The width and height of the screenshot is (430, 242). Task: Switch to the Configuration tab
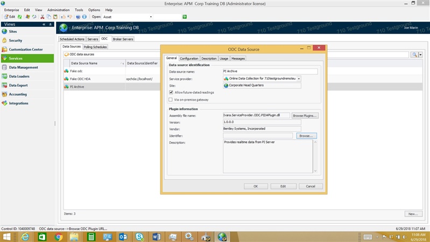(x=189, y=58)
